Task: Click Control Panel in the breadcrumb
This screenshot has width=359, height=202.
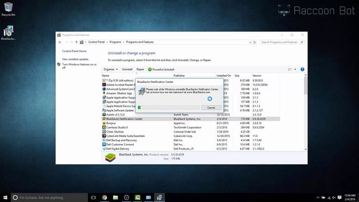Action: click(x=96, y=42)
